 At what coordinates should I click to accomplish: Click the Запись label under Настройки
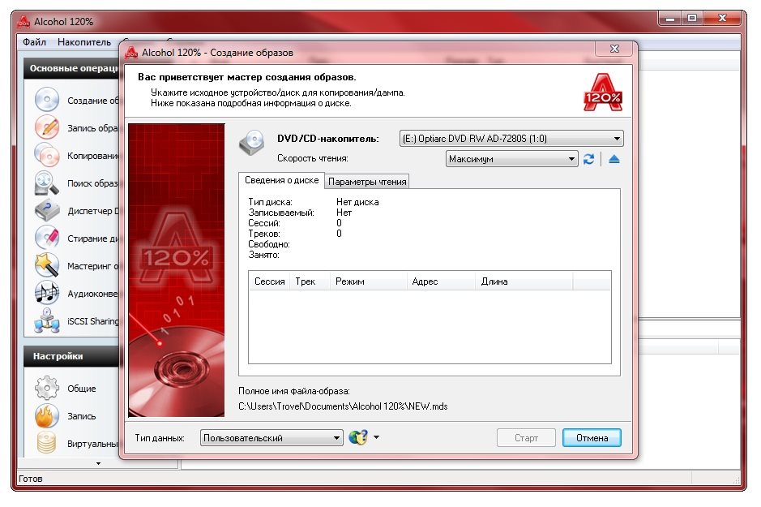click(82, 416)
